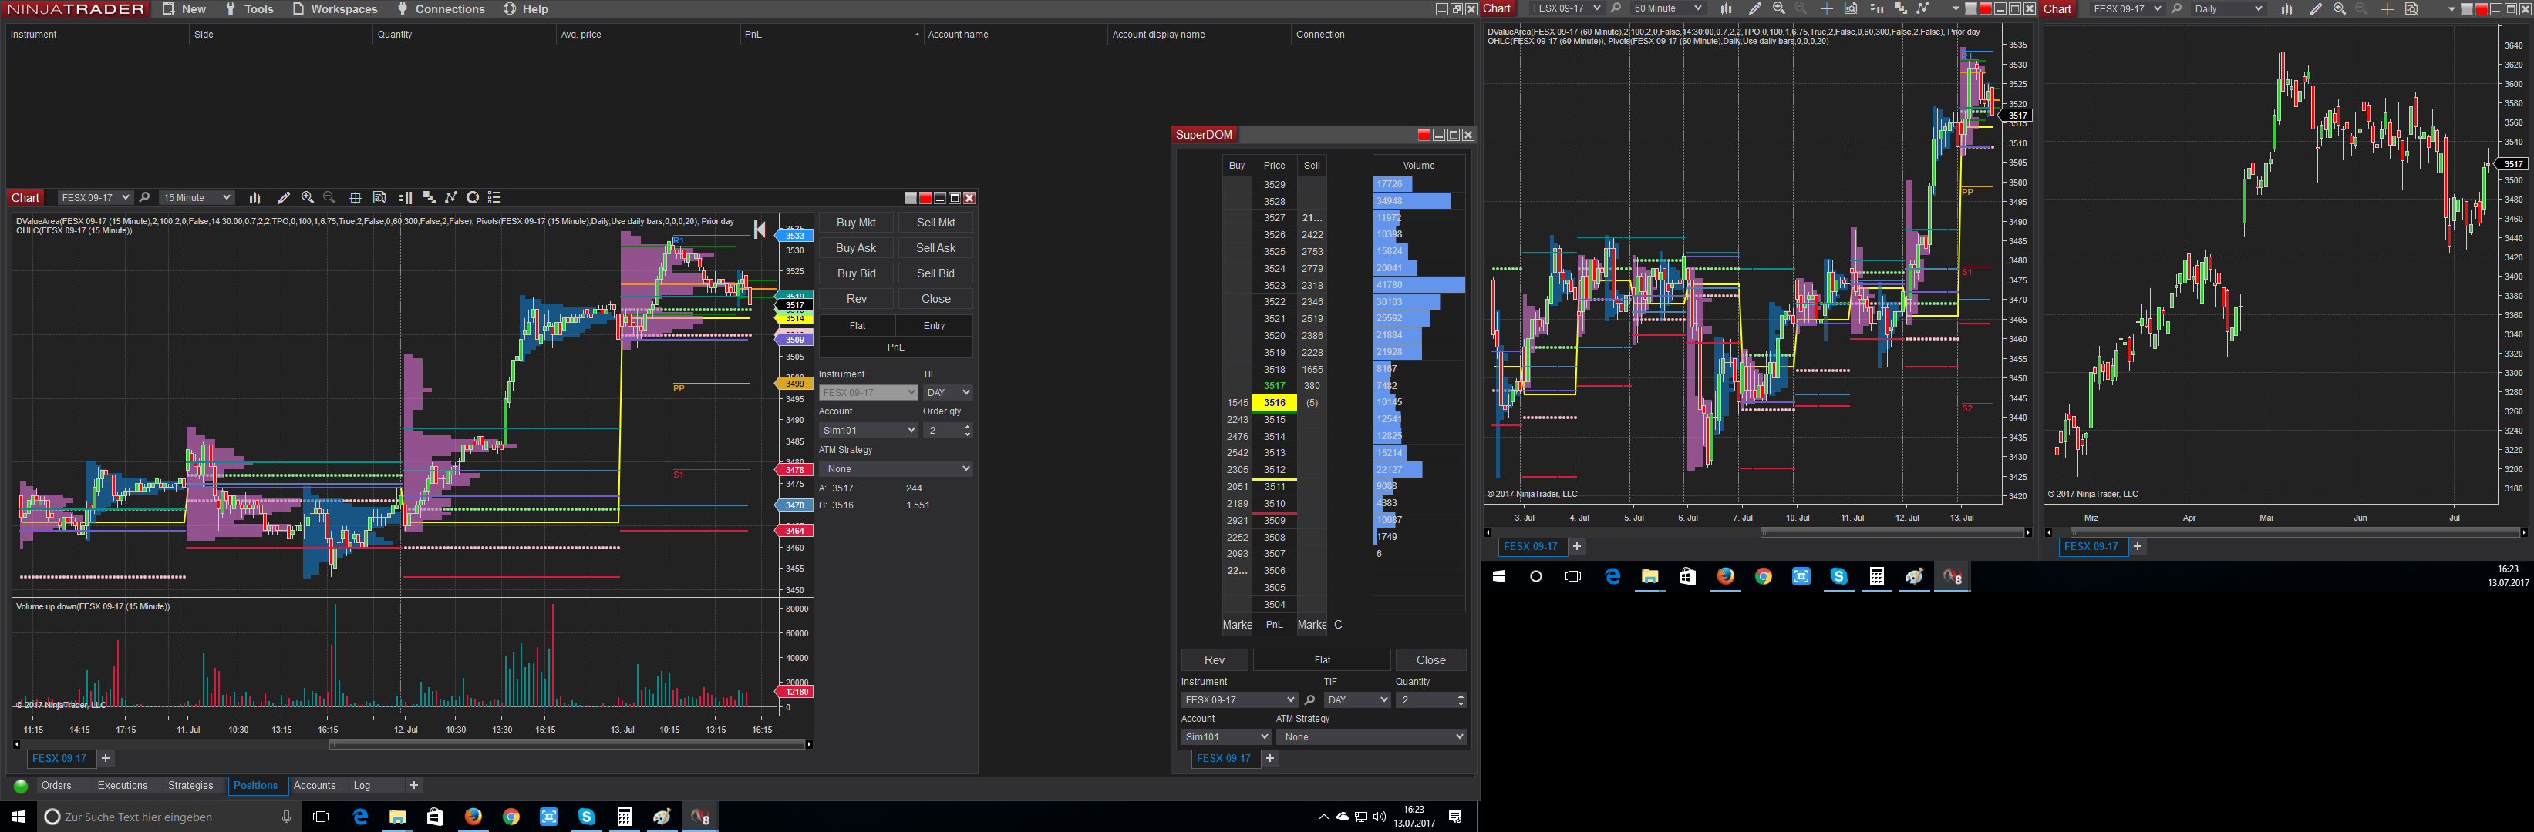2534x832 pixels.
Task: Click the Close button in SuperDOM order panel
Action: 1431,660
